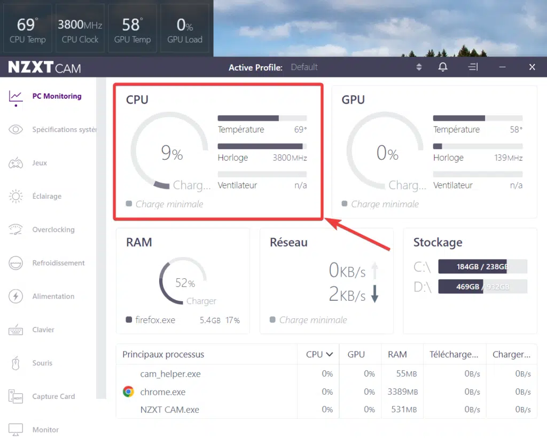Click the GPU Temp overlay tile
The image size is (547, 438).
(132, 28)
